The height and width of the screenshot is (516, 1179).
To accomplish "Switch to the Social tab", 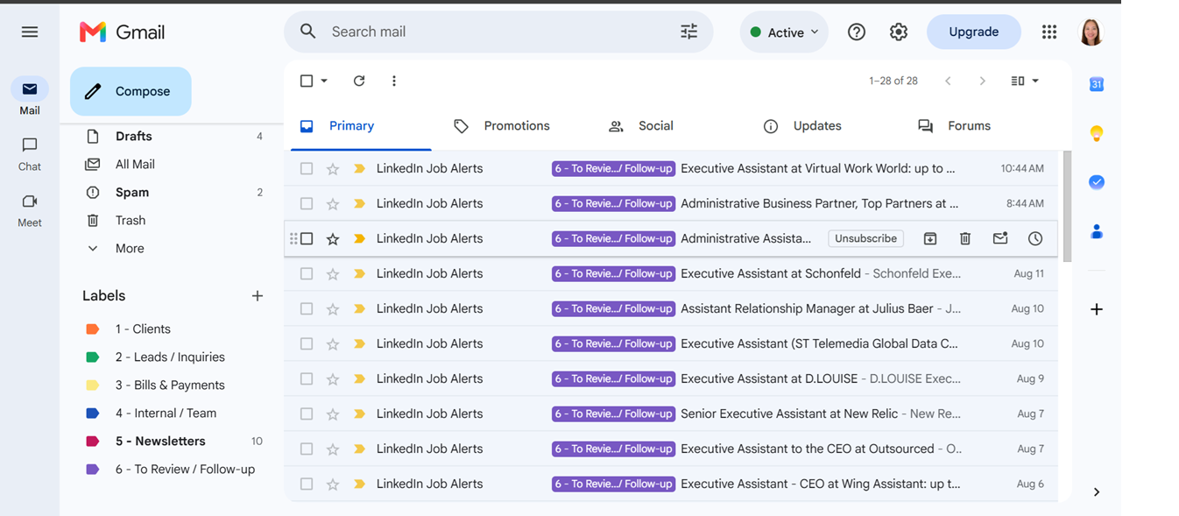I will pyautogui.click(x=640, y=126).
